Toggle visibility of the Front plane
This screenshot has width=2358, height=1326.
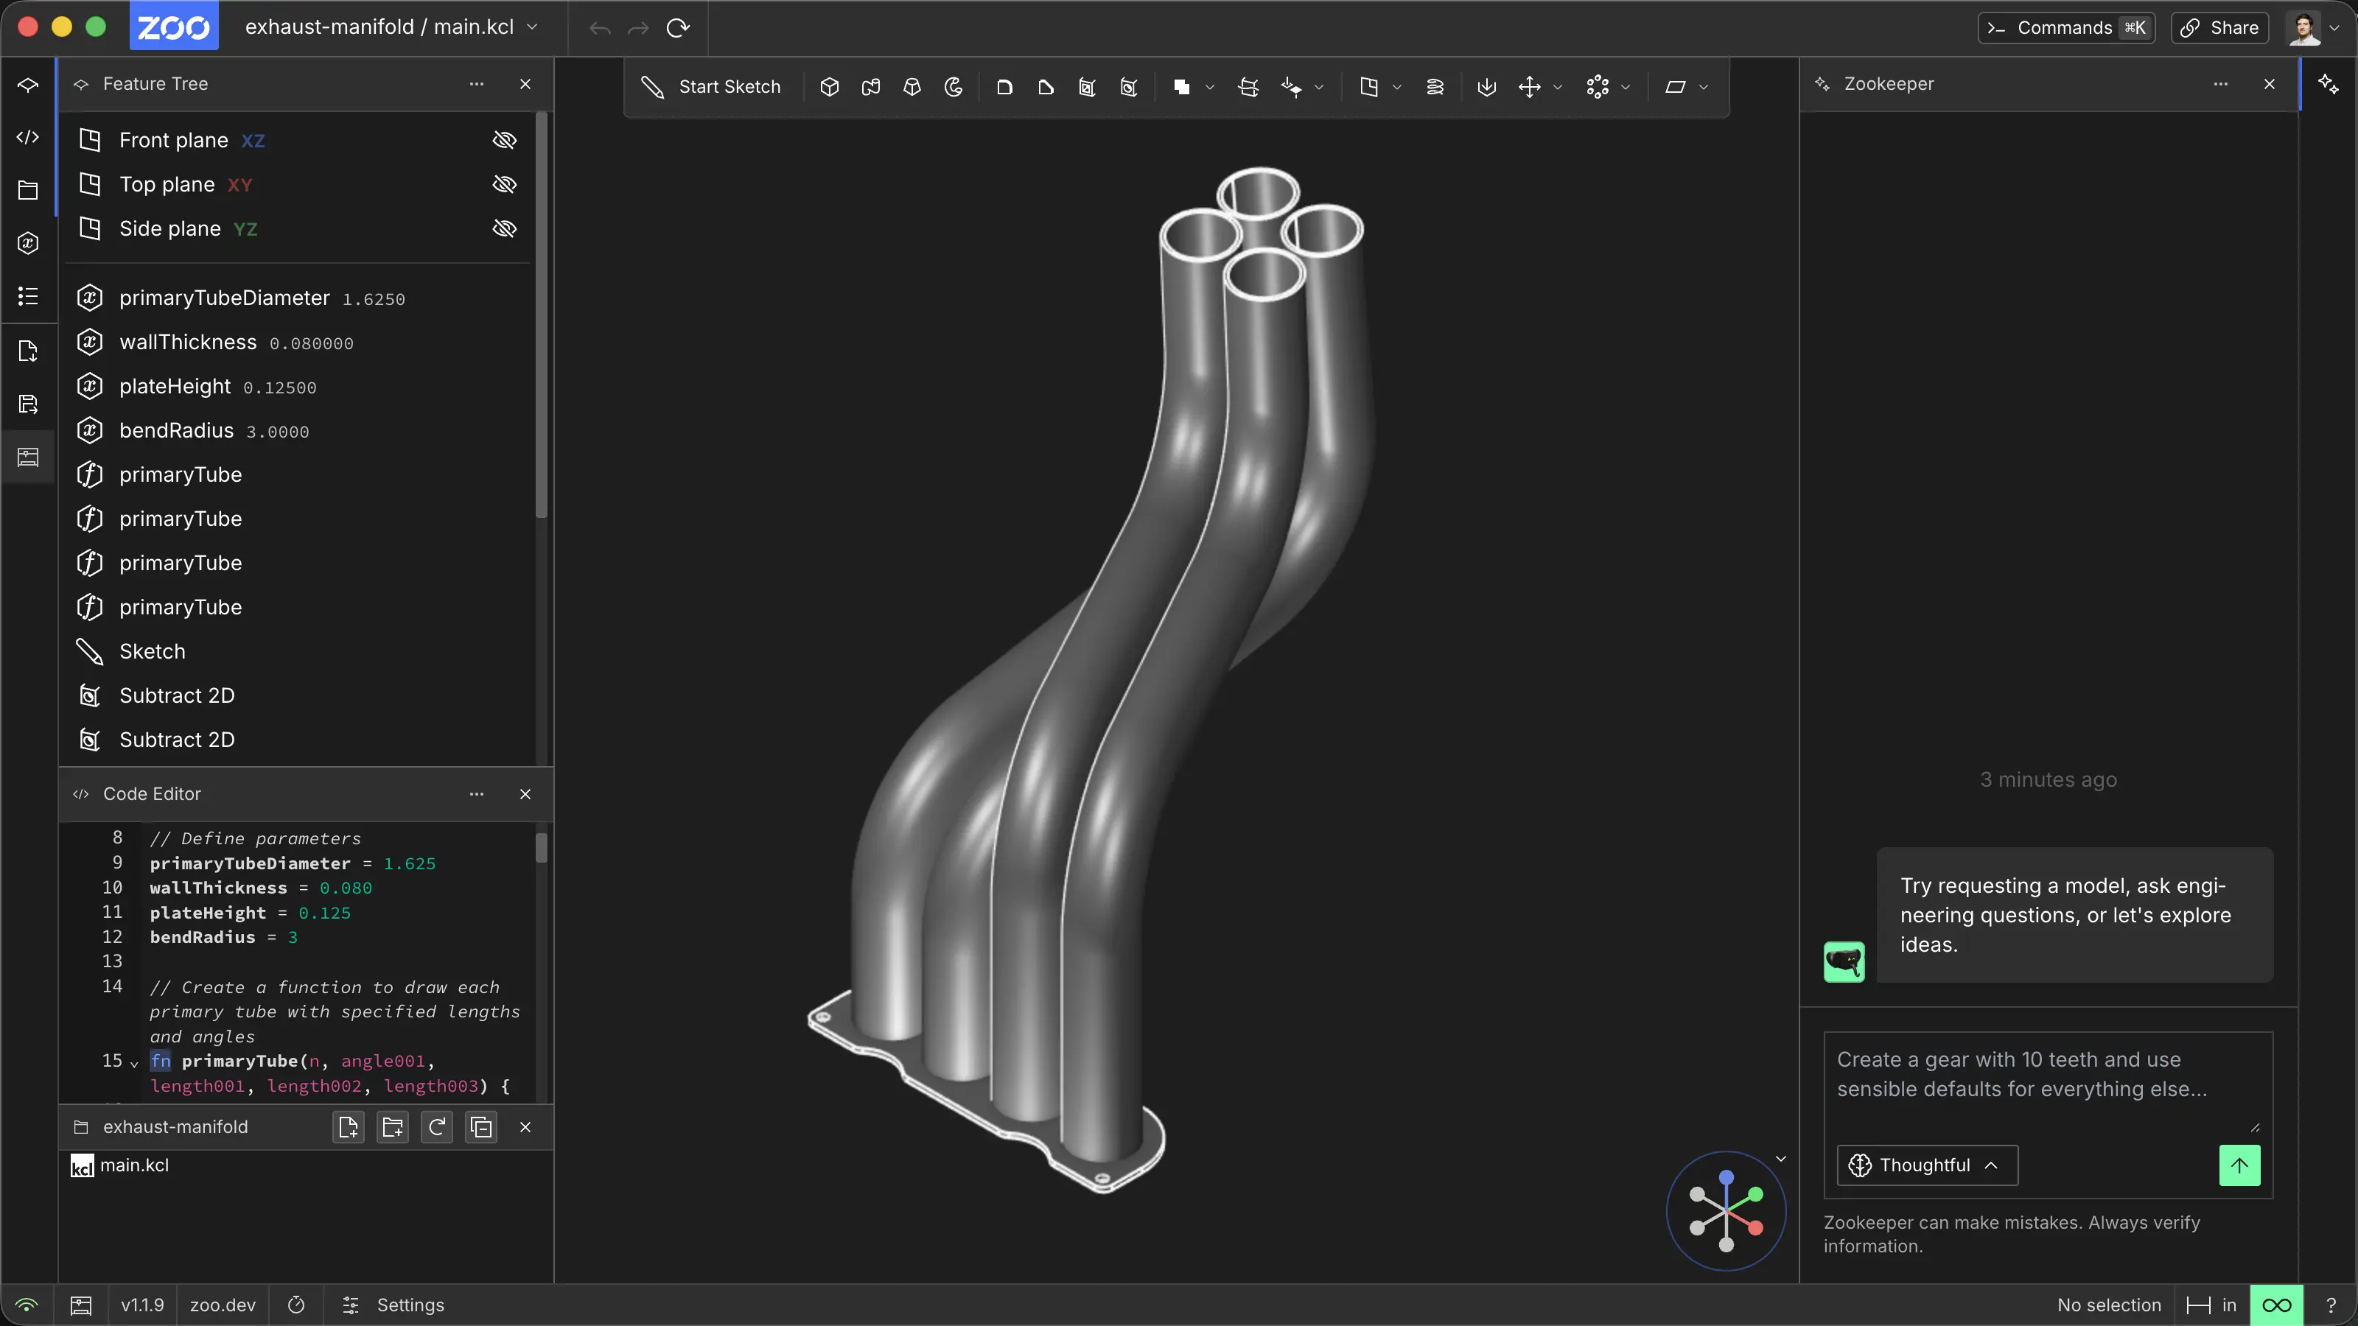(504, 140)
